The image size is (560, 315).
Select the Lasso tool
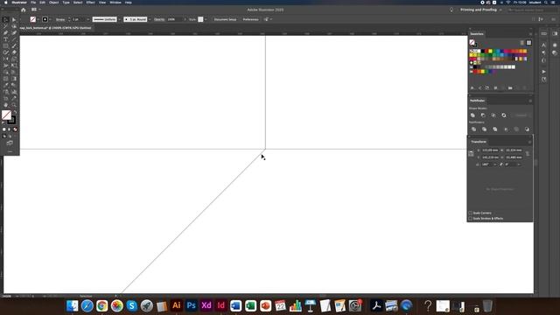pos(14,26)
